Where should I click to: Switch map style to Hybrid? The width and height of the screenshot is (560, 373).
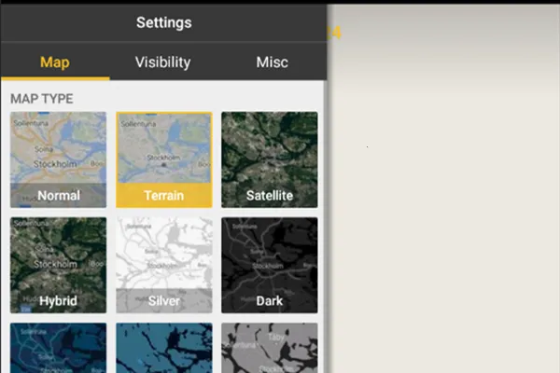click(58, 265)
